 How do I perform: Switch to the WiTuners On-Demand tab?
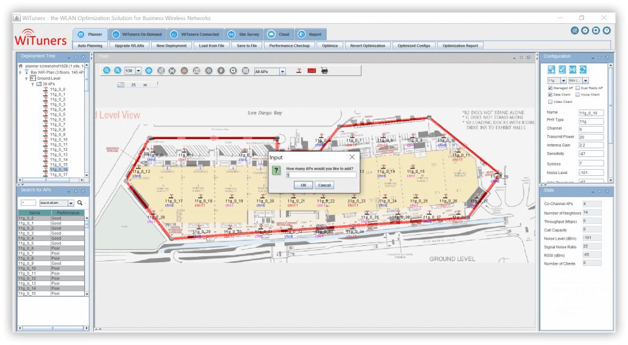click(x=137, y=35)
